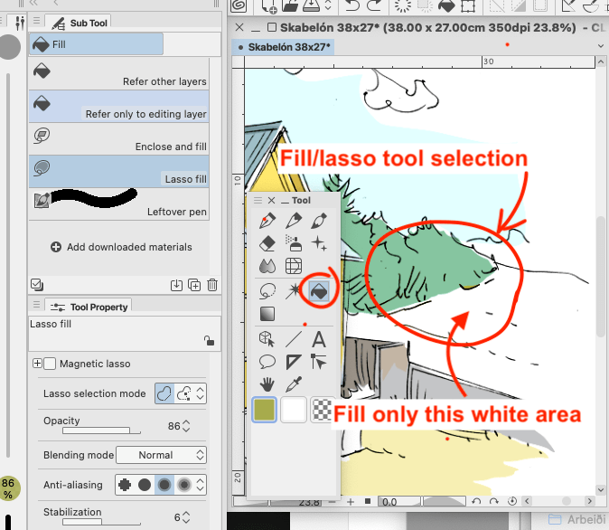Click the Redo arrow in top toolbar
This screenshot has width=609, height=530.
(374, 5)
